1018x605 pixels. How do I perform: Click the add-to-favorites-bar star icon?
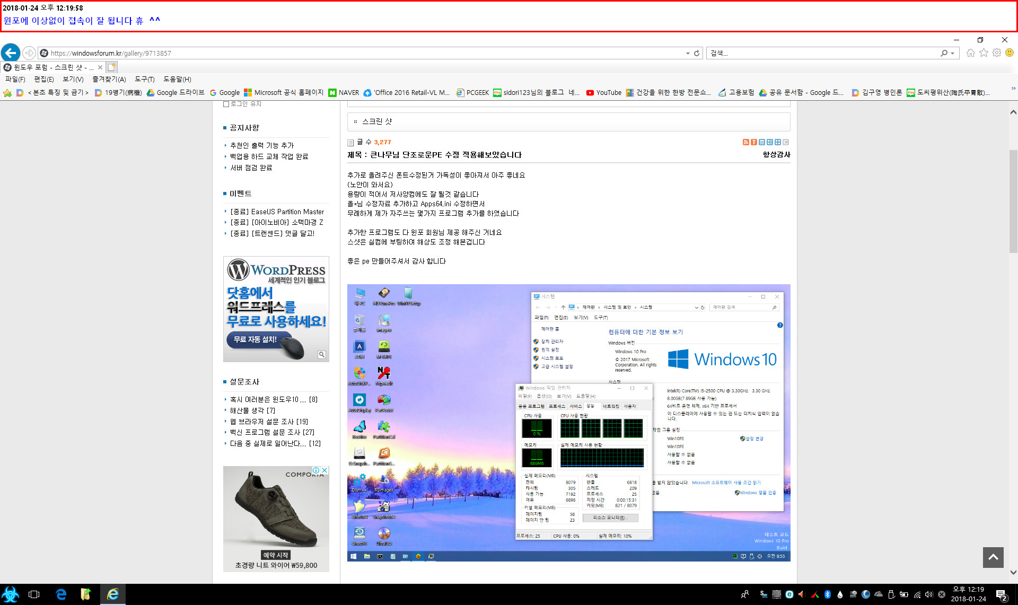coord(7,93)
